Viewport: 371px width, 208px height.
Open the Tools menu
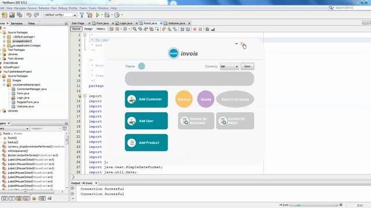[92, 8]
